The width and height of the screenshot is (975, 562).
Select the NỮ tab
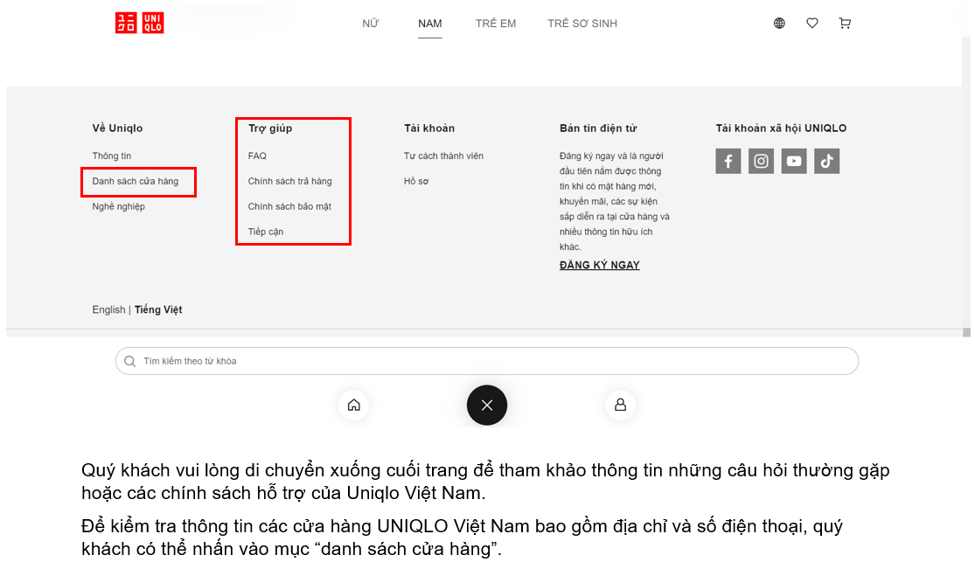[x=371, y=24]
